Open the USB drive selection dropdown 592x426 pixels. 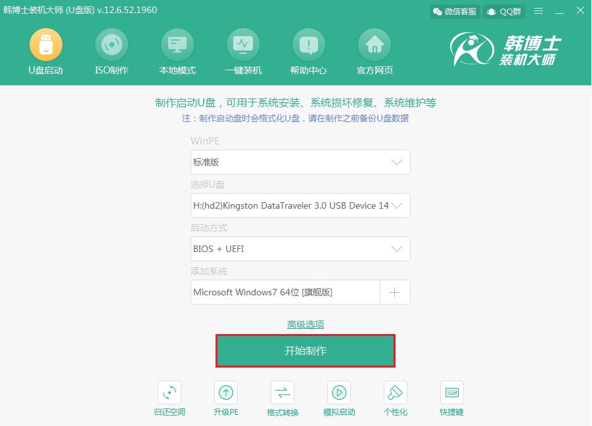(396, 205)
